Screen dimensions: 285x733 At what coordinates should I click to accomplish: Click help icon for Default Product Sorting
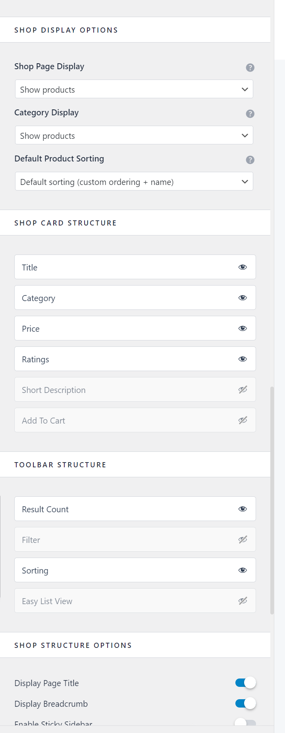pyautogui.click(x=250, y=160)
